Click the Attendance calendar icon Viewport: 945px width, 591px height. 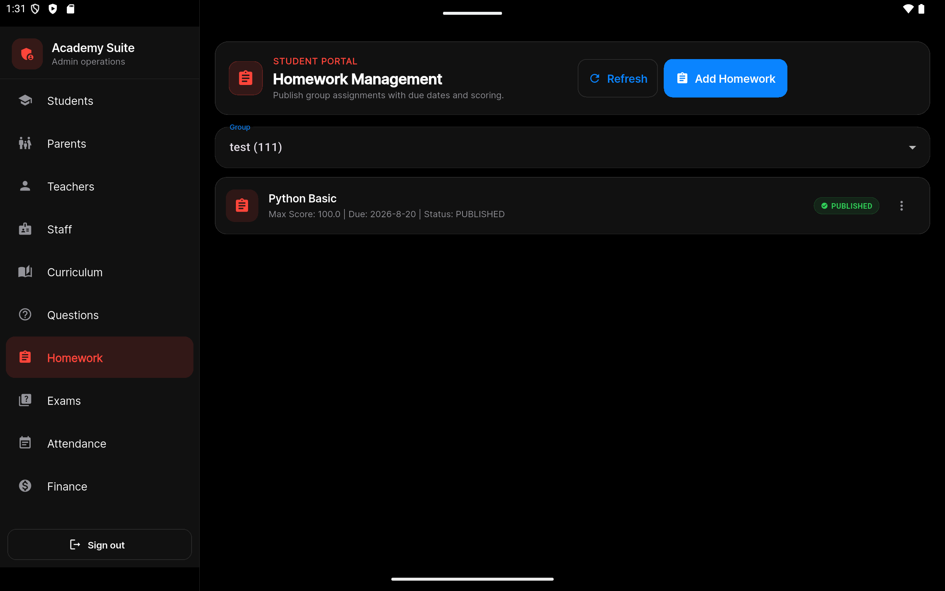point(25,443)
